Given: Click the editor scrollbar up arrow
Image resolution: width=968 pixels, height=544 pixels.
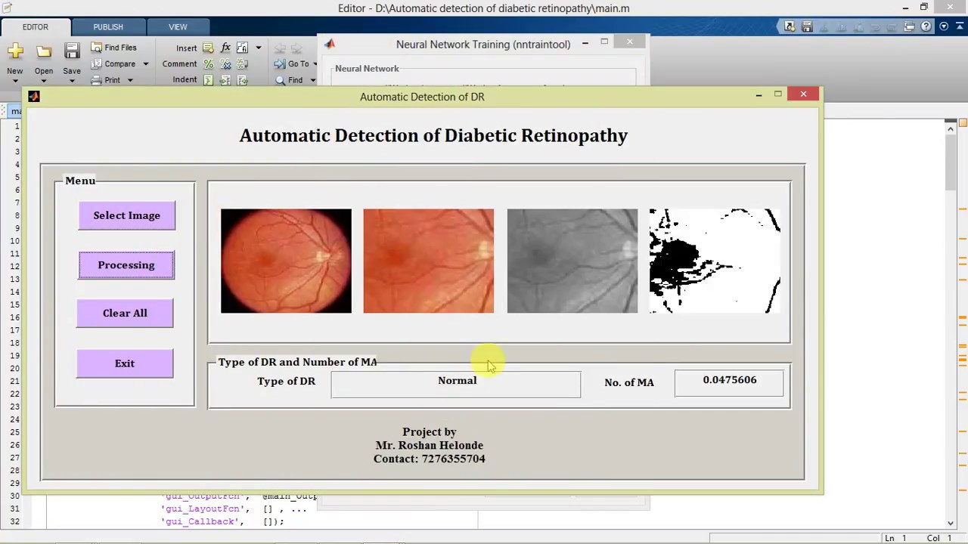Looking at the screenshot, I should [x=951, y=129].
